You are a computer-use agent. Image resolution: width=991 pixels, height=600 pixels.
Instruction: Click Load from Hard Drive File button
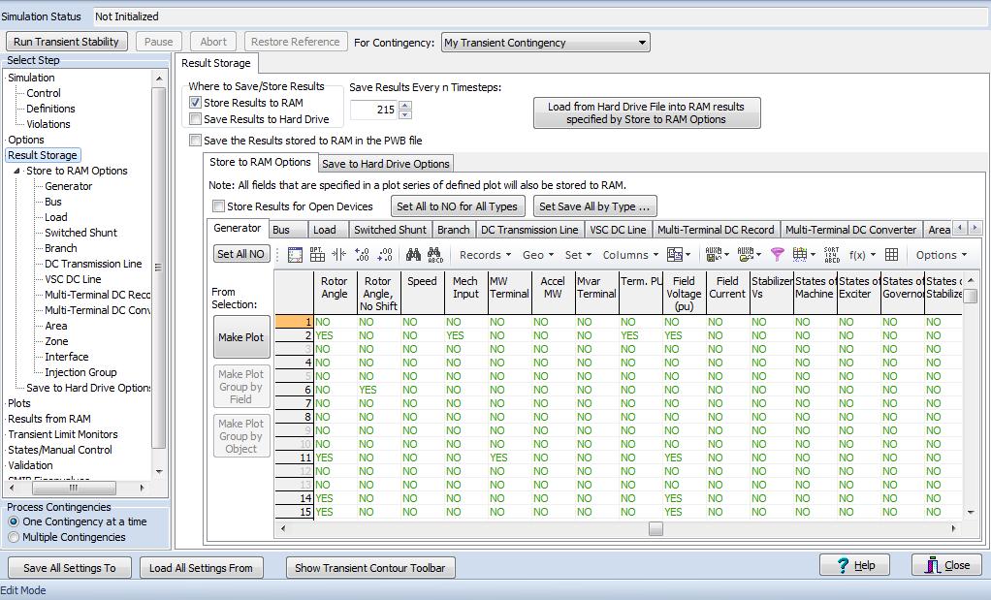(647, 113)
